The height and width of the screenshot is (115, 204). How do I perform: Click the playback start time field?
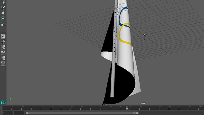[x=19, y=113]
